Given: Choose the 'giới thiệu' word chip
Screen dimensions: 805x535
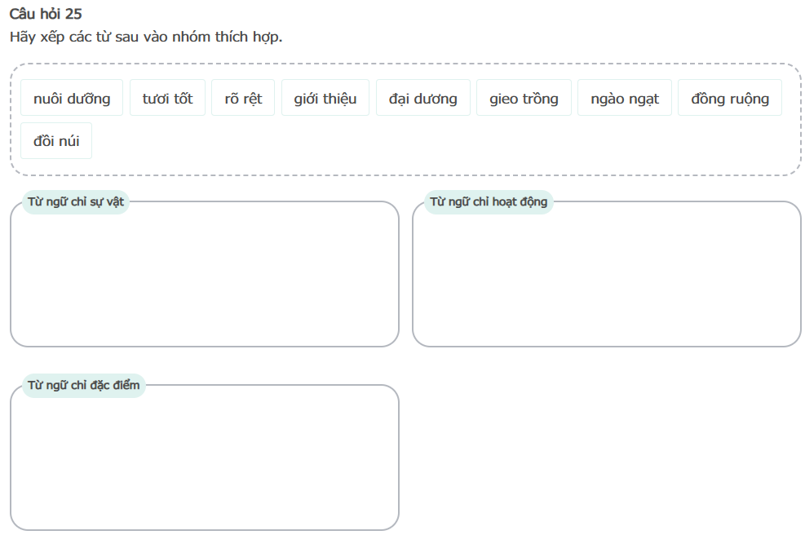Looking at the screenshot, I should point(325,98).
